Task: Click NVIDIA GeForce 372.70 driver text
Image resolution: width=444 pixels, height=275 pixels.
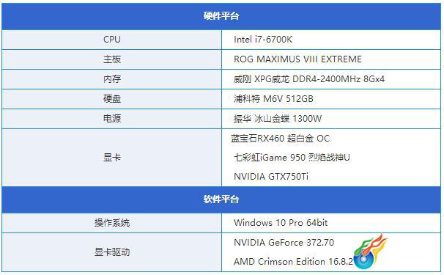Action: pos(284,243)
